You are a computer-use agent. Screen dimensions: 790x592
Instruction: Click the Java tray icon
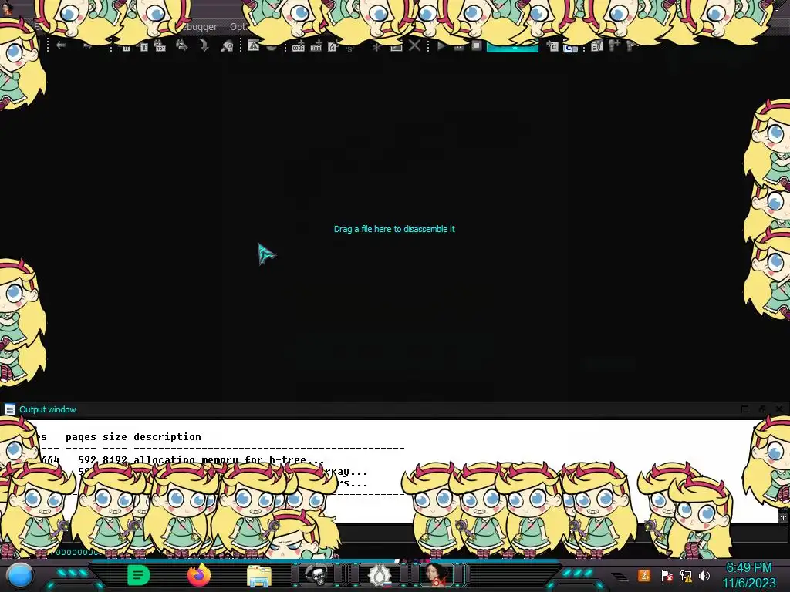[x=644, y=575]
